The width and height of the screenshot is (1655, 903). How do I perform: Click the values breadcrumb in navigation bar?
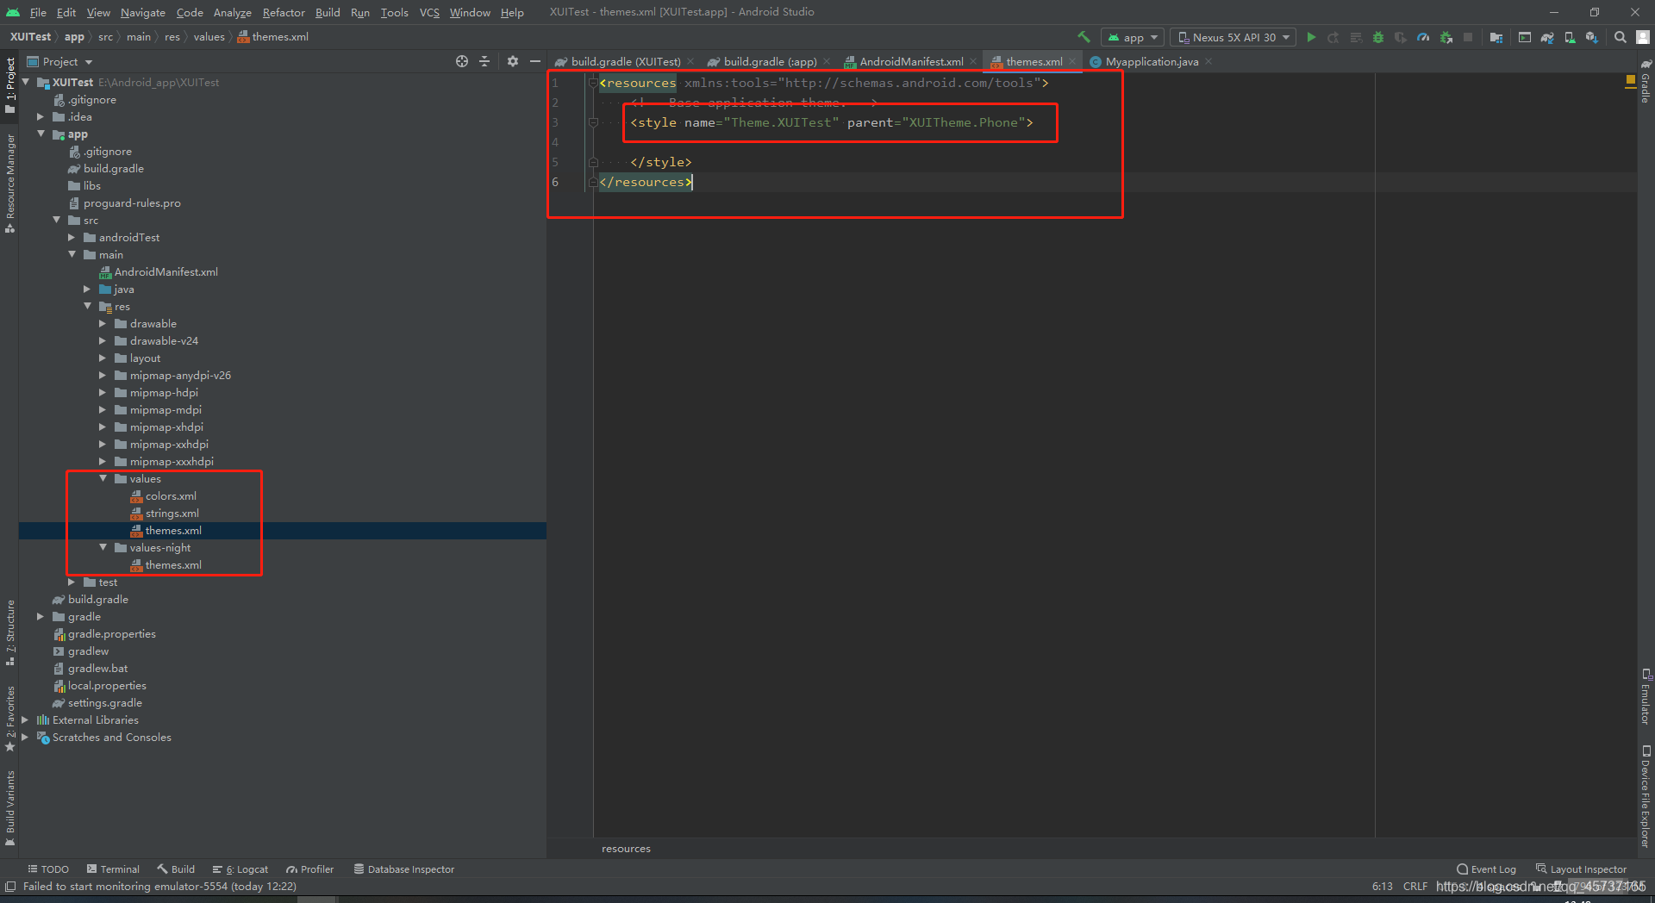pos(209,37)
